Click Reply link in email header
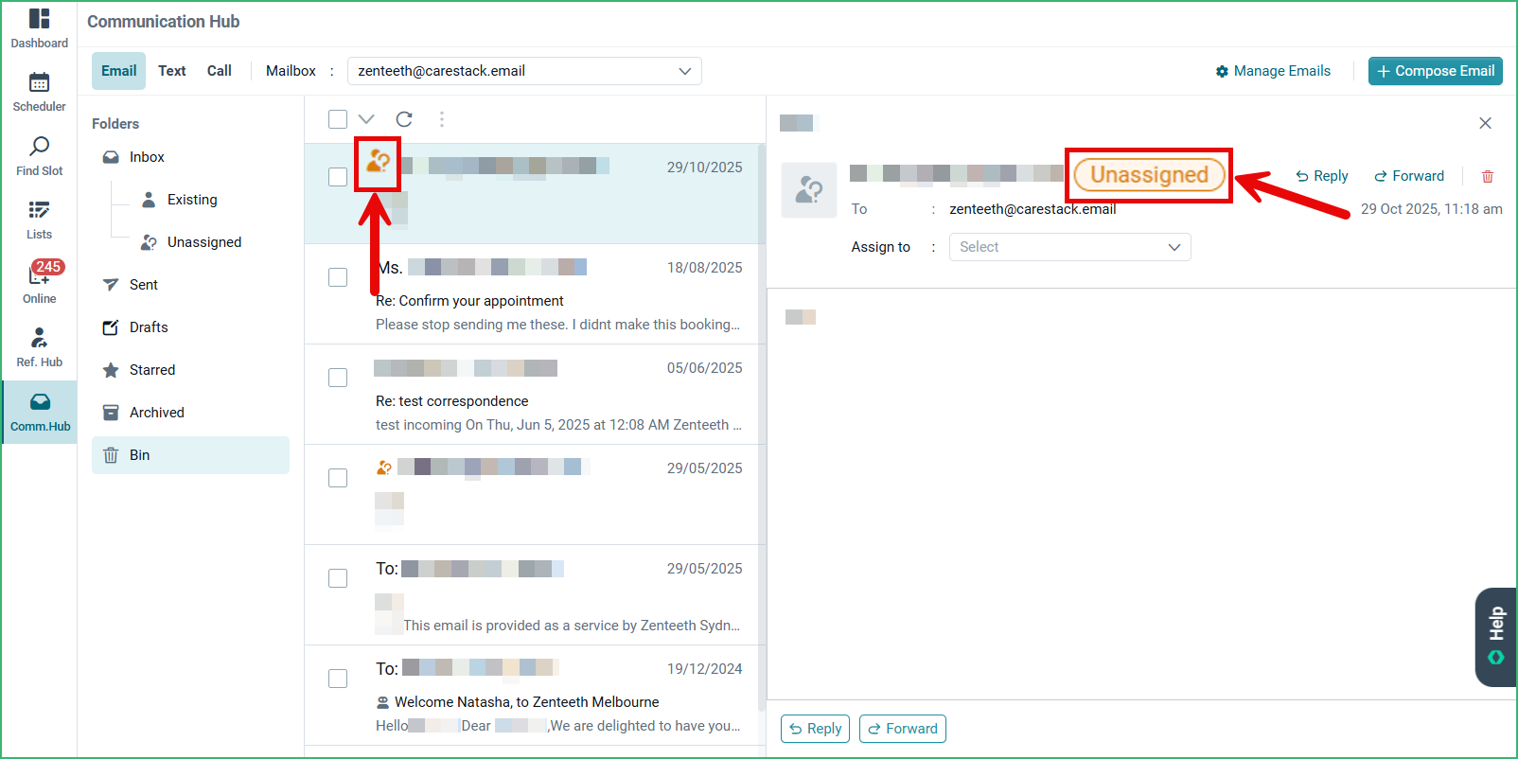The image size is (1518, 759). pyautogui.click(x=1322, y=176)
